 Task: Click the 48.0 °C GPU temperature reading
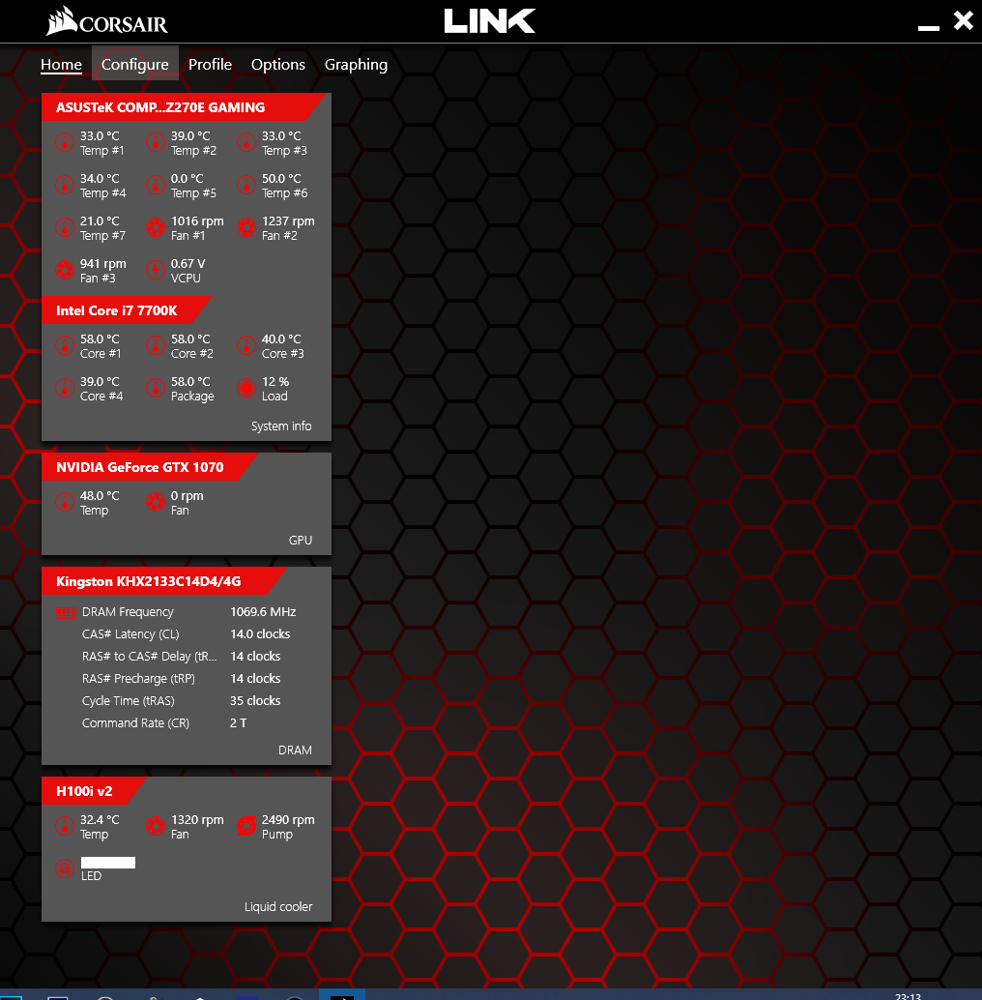[x=100, y=495]
